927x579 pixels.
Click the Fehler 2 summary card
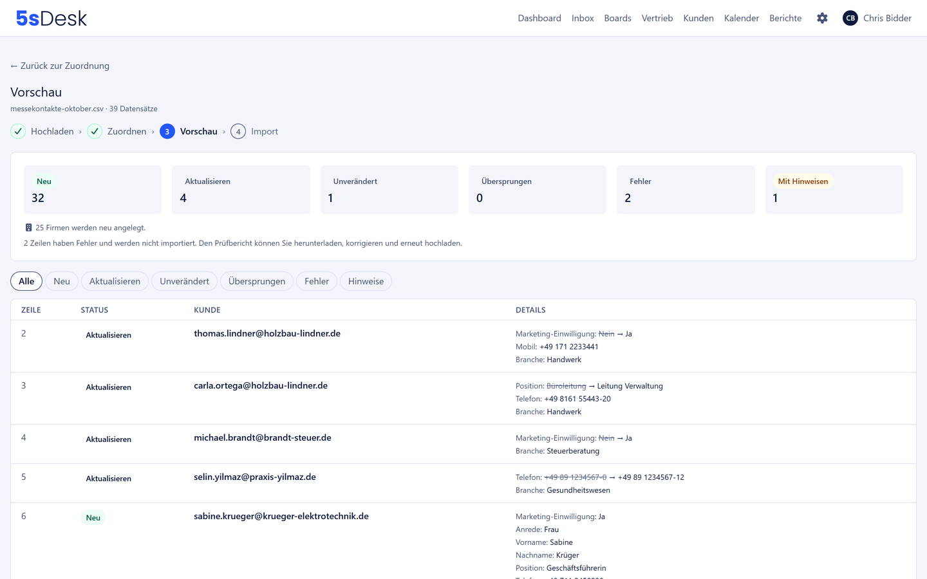point(686,190)
